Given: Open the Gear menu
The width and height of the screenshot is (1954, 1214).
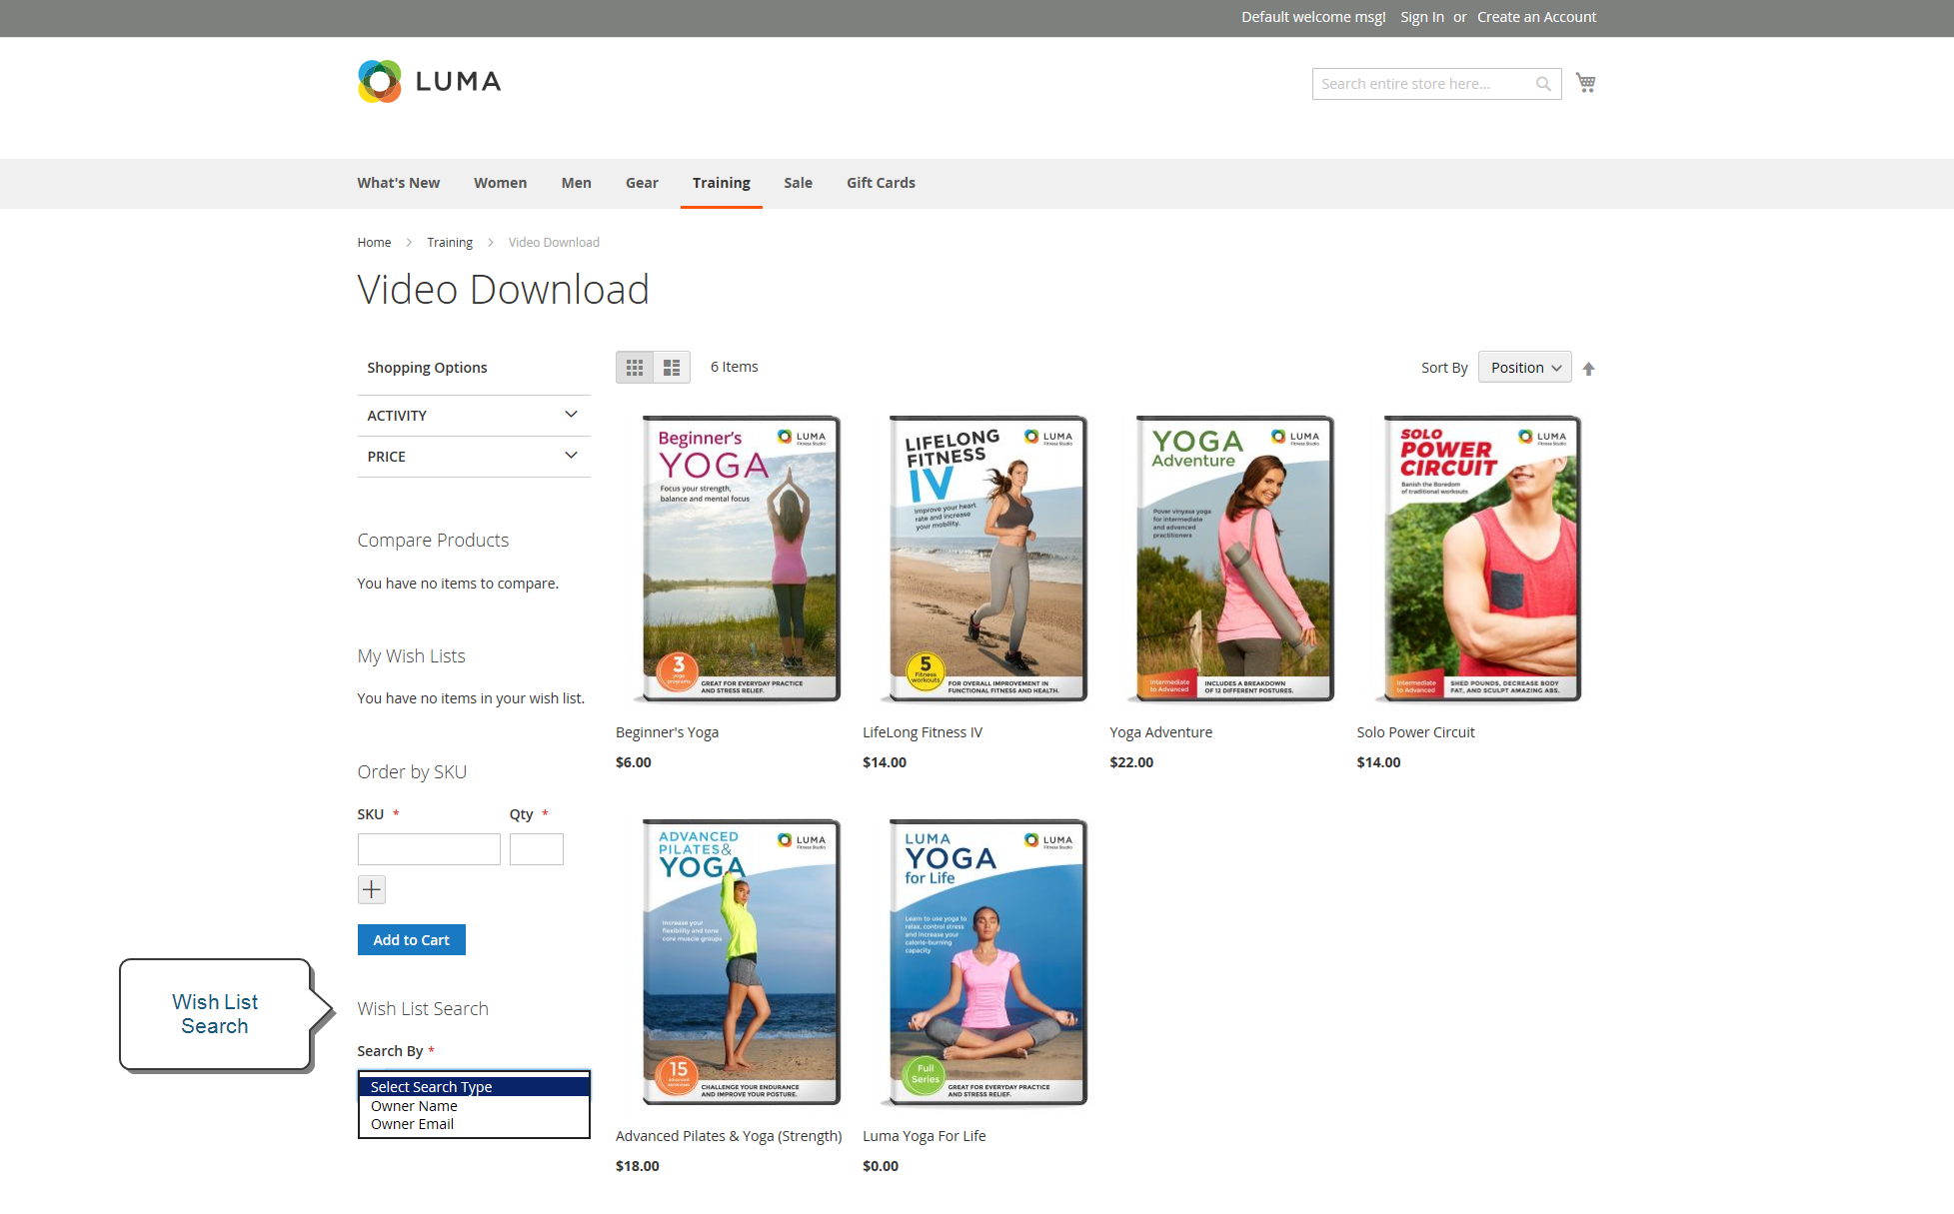Looking at the screenshot, I should (x=642, y=183).
